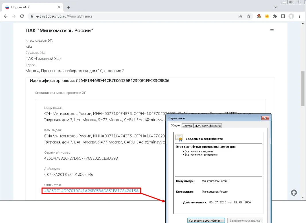Open the Extensions puzzle menu
The width and height of the screenshot is (306, 223).
(275, 16)
